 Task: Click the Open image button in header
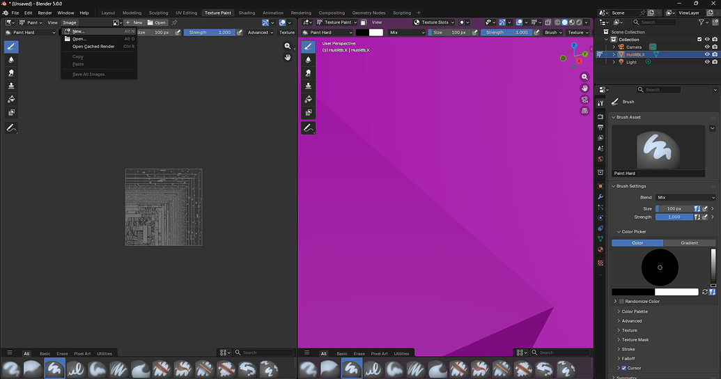pos(156,22)
